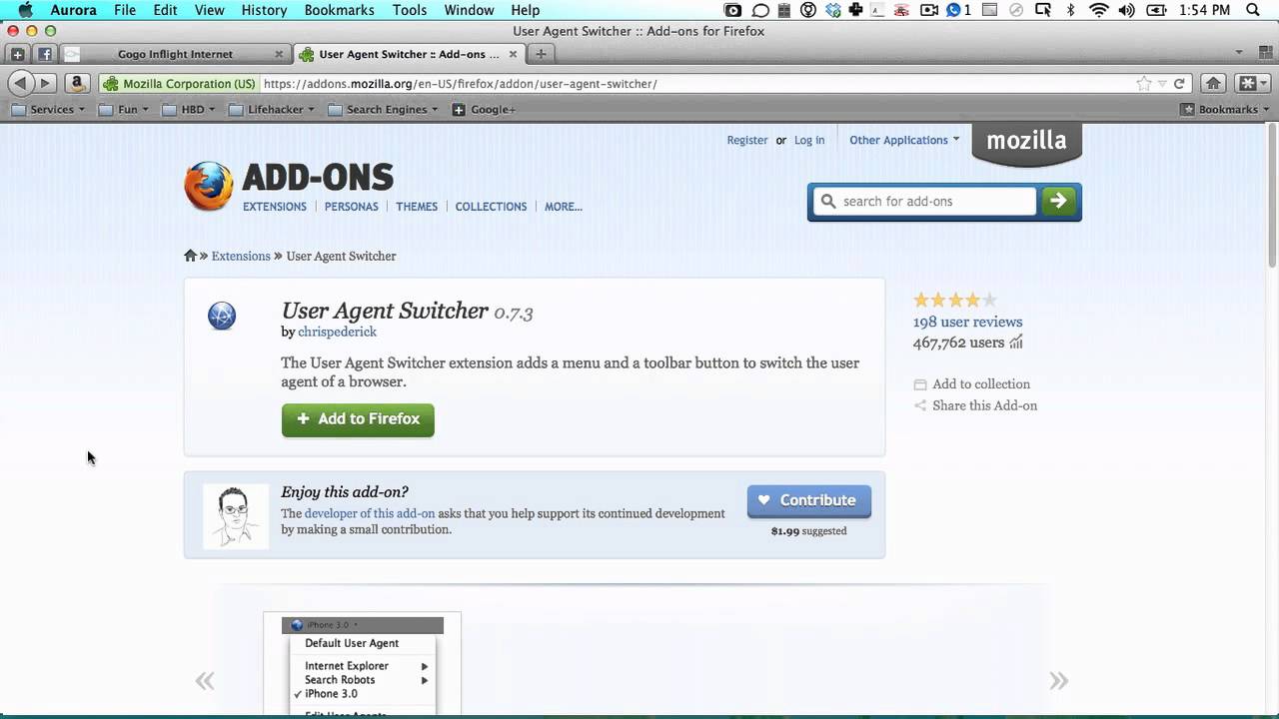This screenshot has height=719, width=1279.
Task: Click the statistics chart icon beside users count
Action: click(1016, 343)
